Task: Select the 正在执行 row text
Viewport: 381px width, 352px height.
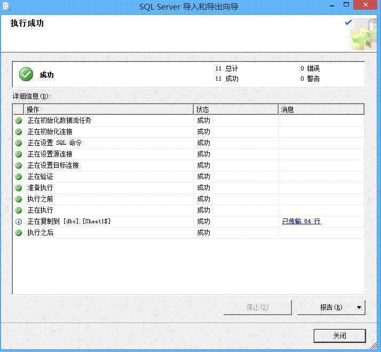Action: click(40, 210)
